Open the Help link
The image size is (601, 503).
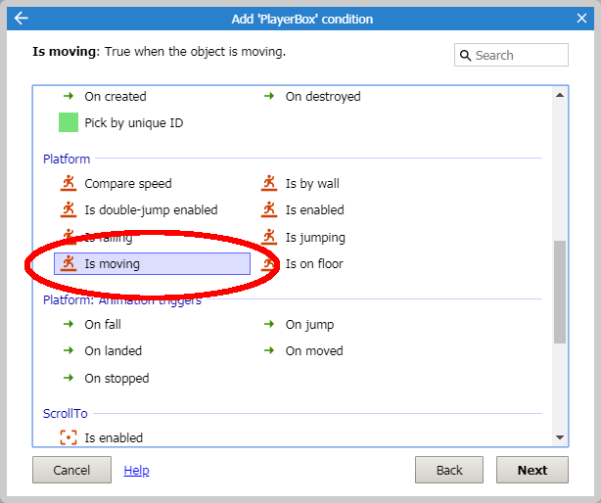[136, 470]
